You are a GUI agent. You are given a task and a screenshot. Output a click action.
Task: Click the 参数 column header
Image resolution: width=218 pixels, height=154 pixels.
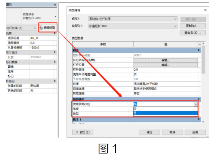point(103,44)
